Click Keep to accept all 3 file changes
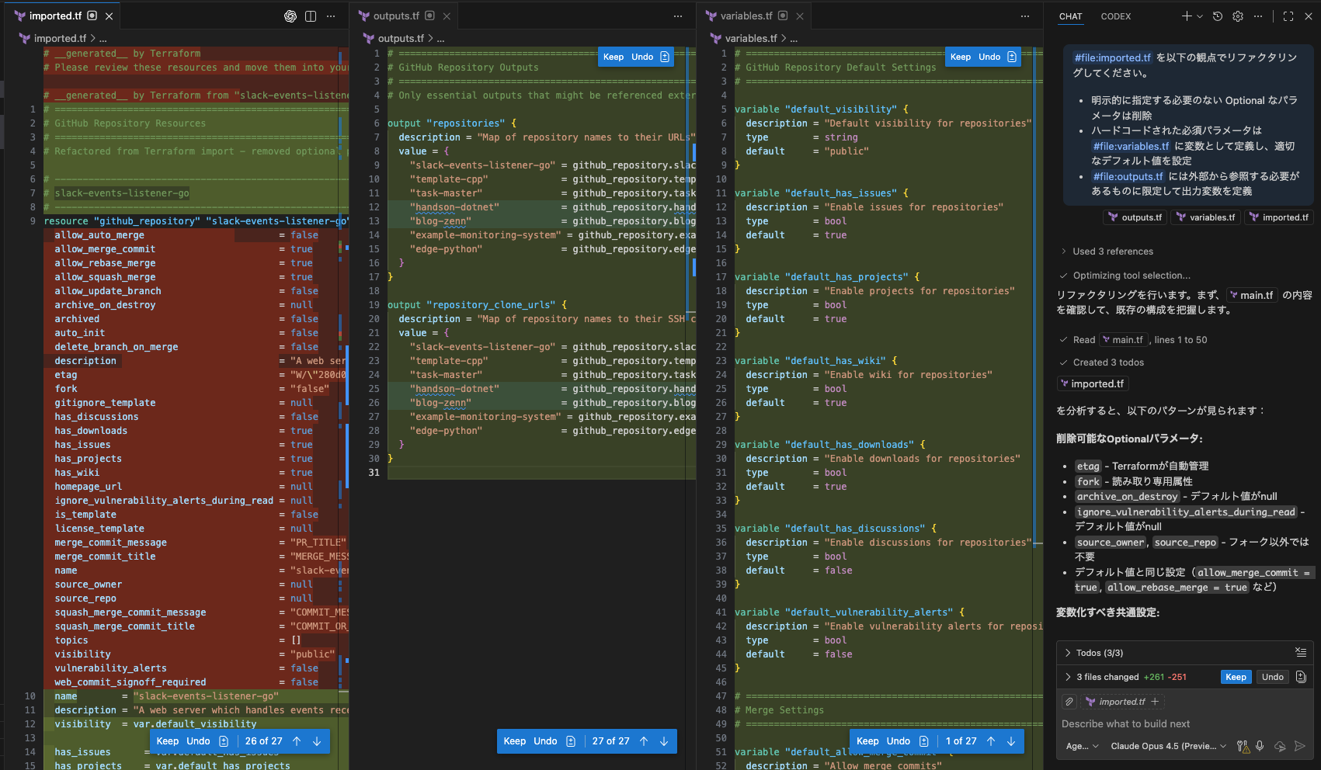This screenshot has width=1321, height=770. click(1236, 676)
